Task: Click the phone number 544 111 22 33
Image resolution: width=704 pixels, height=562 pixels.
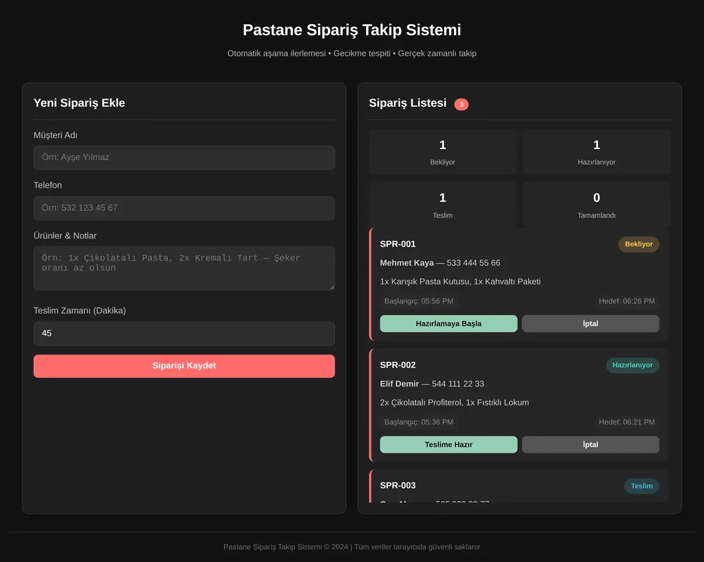Action: tap(458, 384)
